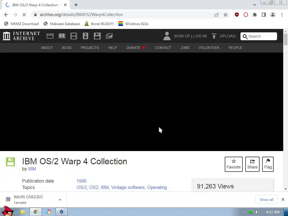Click the Angry Birds start button
Screen dimensions: 288x216
7,211
